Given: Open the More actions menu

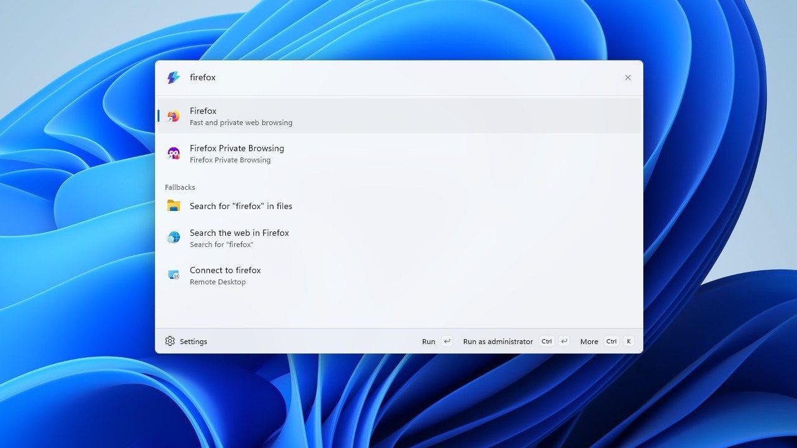Looking at the screenshot, I should click(x=607, y=341).
